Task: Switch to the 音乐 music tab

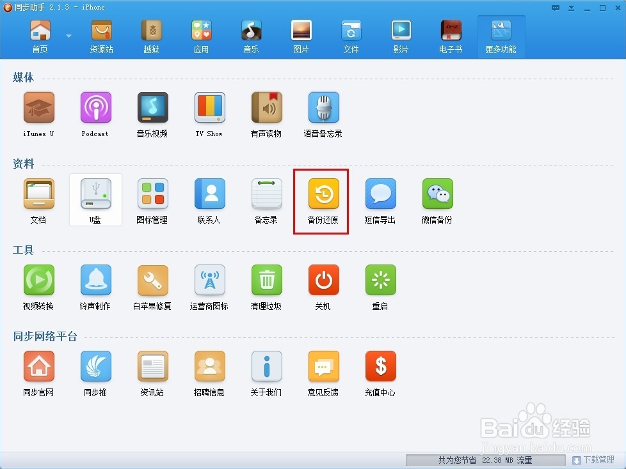Action: pyautogui.click(x=251, y=36)
